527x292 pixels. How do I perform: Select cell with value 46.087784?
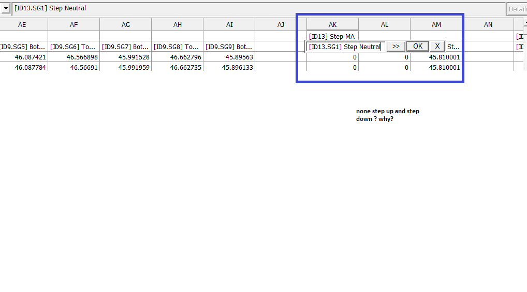click(x=24, y=68)
